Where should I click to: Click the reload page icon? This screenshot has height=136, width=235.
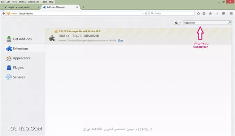pyautogui.click(x=146, y=13)
